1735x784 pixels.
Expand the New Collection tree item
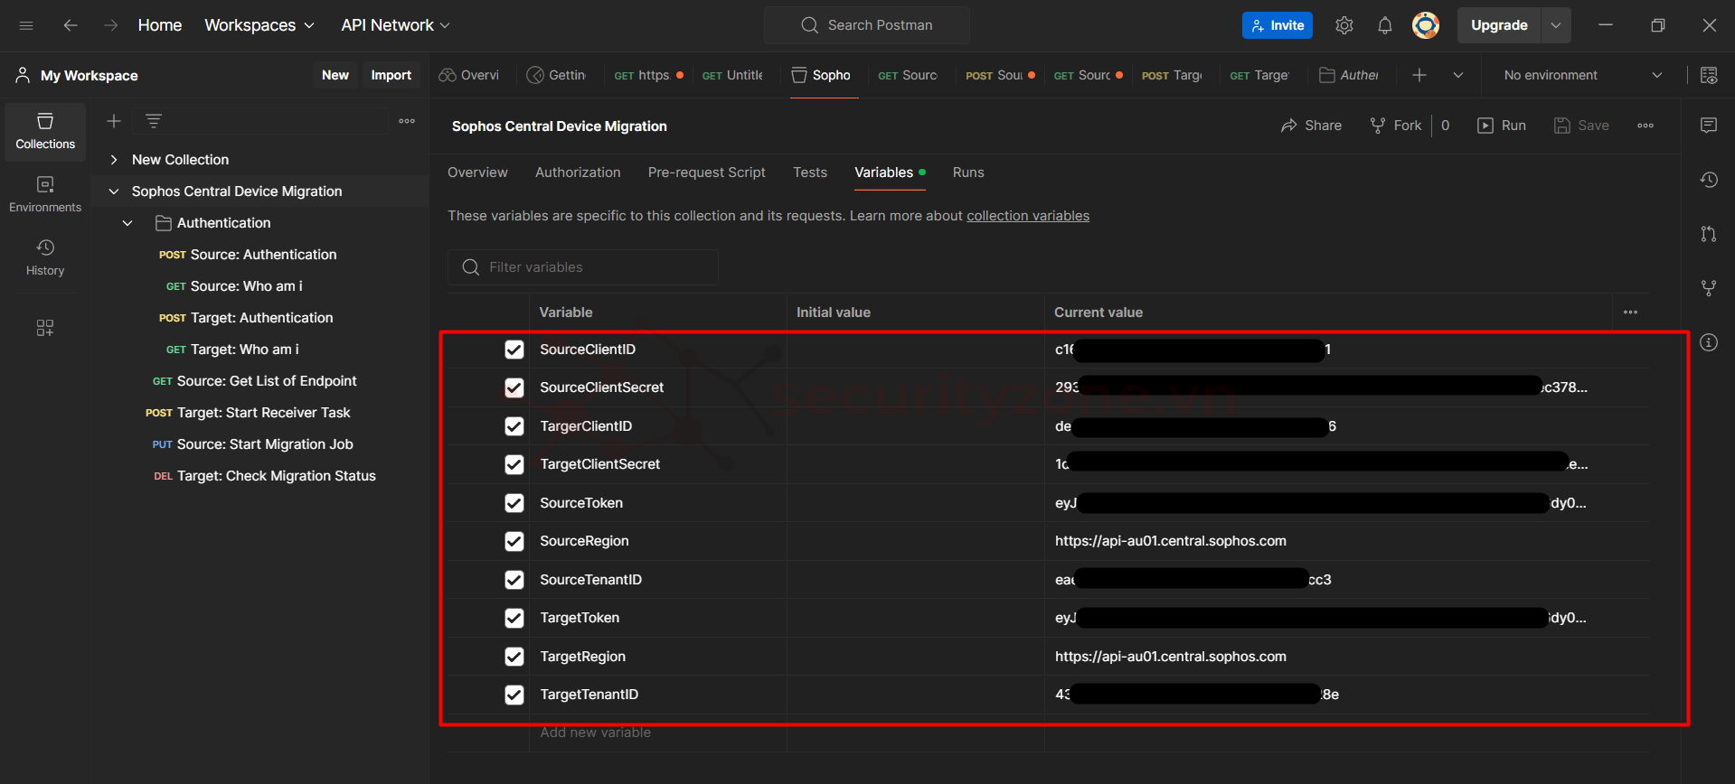pyautogui.click(x=114, y=160)
